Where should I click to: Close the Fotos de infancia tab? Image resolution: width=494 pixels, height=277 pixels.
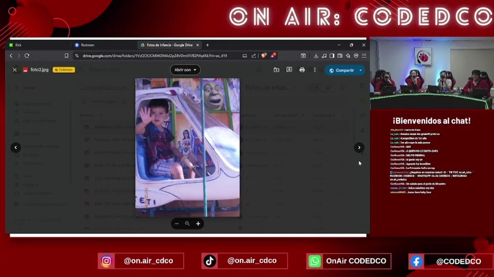coord(198,45)
